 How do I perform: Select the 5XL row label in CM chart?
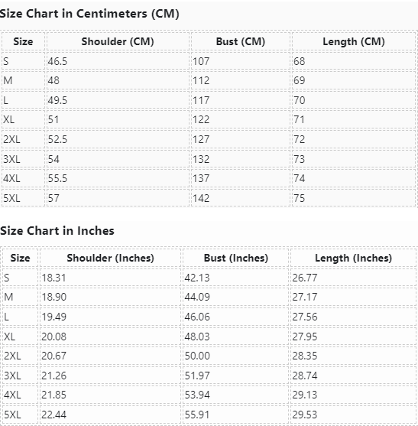11,198
